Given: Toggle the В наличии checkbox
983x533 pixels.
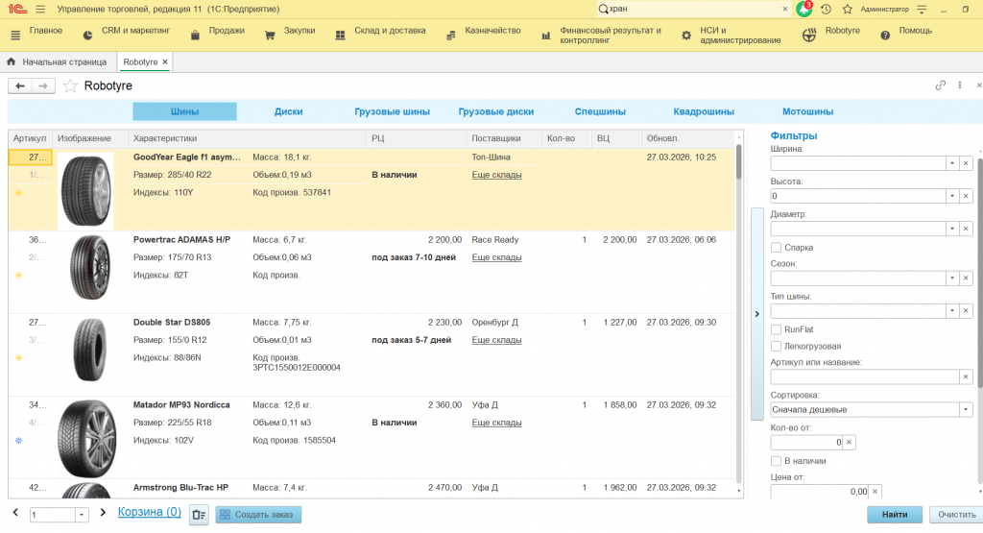Looking at the screenshot, I should 776,461.
